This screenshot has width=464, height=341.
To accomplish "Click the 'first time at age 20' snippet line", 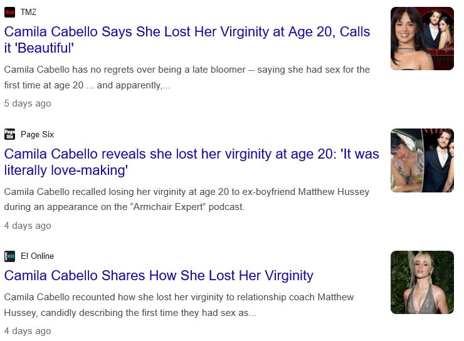I will [x=87, y=85].
